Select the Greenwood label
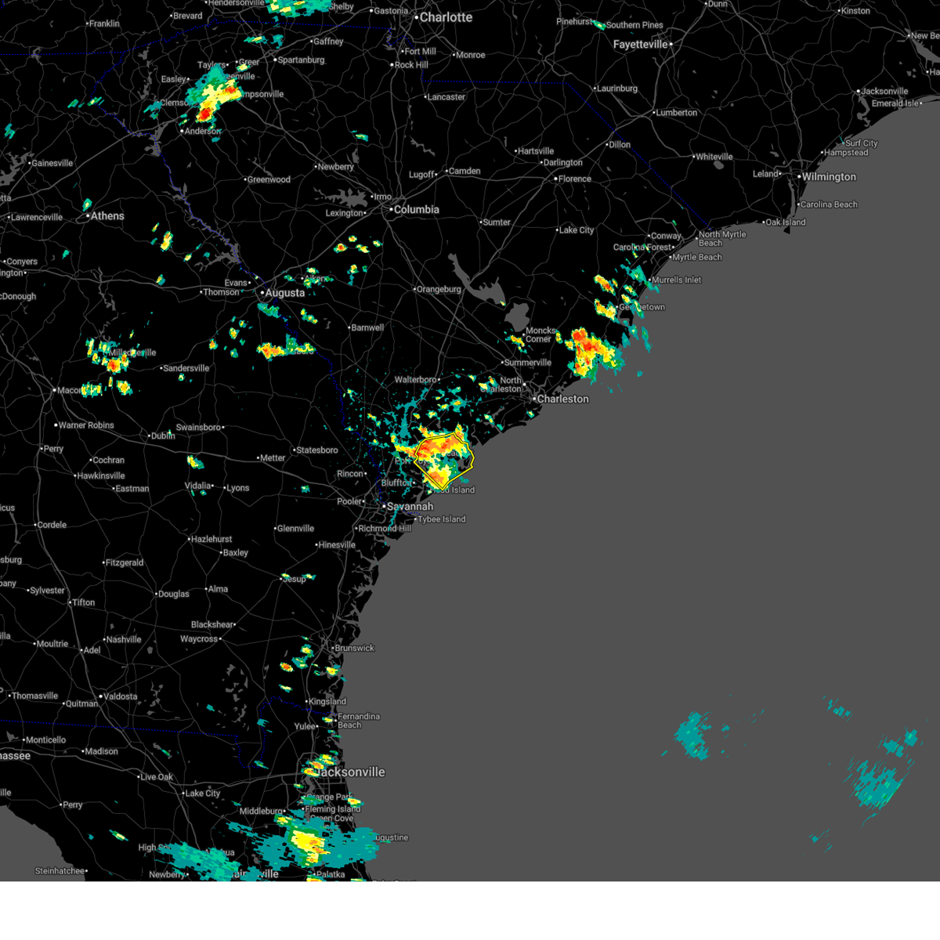Screen dimensions: 940x940 pyautogui.click(x=269, y=180)
